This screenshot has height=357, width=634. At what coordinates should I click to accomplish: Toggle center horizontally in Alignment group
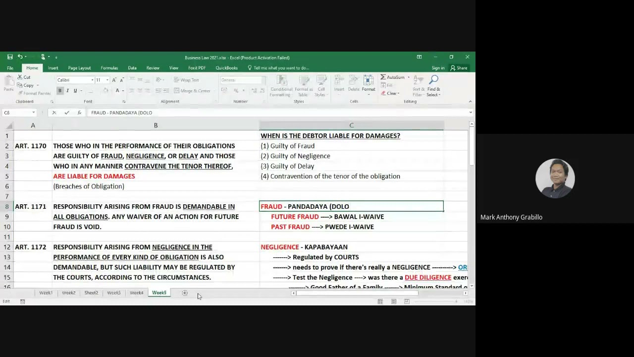click(x=140, y=91)
